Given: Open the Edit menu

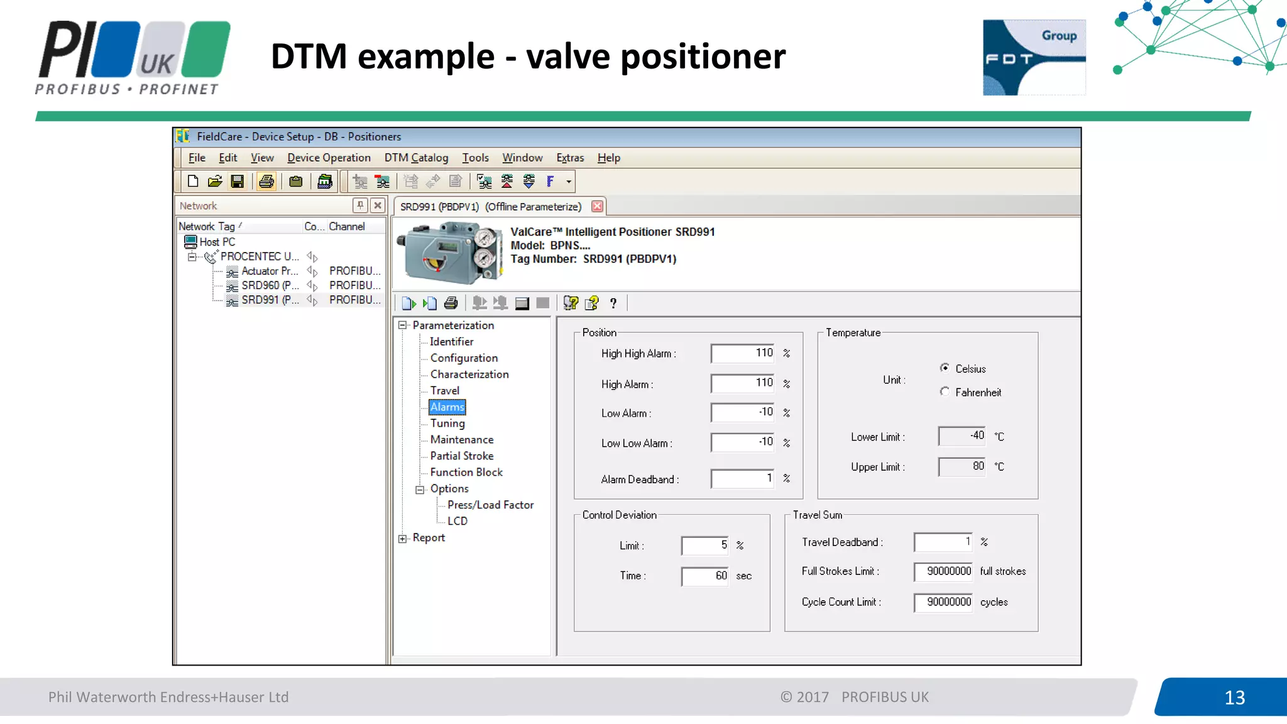Looking at the screenshot, I should click(227, 158).
